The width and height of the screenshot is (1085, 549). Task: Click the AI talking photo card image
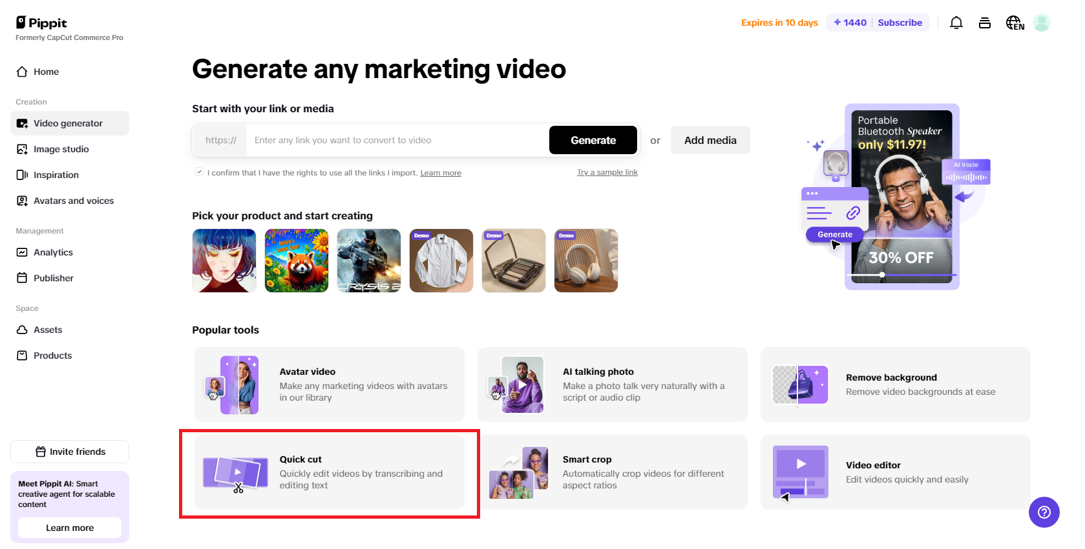point(515,384)
